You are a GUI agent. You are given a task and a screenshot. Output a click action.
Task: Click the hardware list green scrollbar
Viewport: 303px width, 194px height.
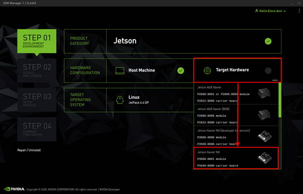click(x=280, y=100)
